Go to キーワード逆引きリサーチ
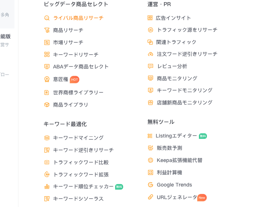Viewport: 265px width, 207px height. tap(83, 150)
